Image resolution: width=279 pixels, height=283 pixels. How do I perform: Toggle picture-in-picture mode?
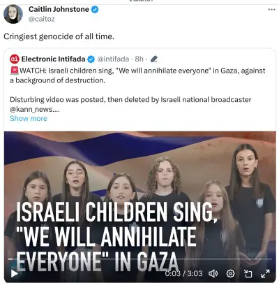[x=248, y=273]
